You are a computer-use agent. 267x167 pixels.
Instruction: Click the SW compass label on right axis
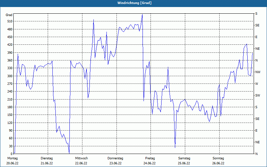258,96
